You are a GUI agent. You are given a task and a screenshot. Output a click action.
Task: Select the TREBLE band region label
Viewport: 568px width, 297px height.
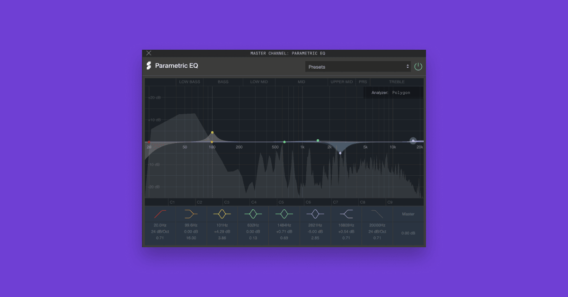pos(398,81)
